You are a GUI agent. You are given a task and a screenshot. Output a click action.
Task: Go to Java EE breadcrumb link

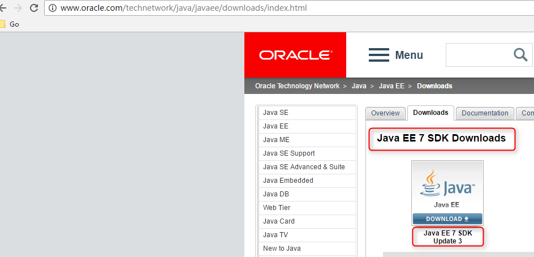pos(391,86)
